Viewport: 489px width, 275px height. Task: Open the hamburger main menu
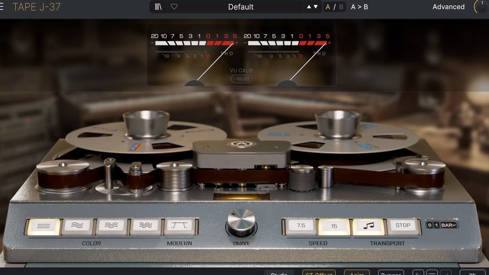[2, 6]
